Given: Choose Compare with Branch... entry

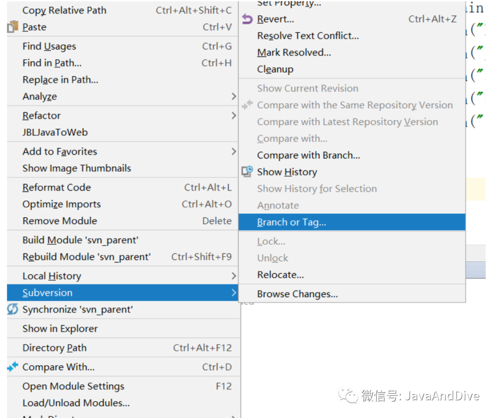Looking at the screenshot, I should tap(309, 155).
